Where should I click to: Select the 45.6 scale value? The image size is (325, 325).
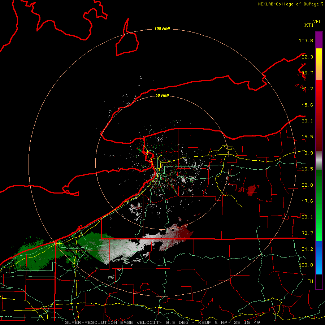tap(307, 105)
